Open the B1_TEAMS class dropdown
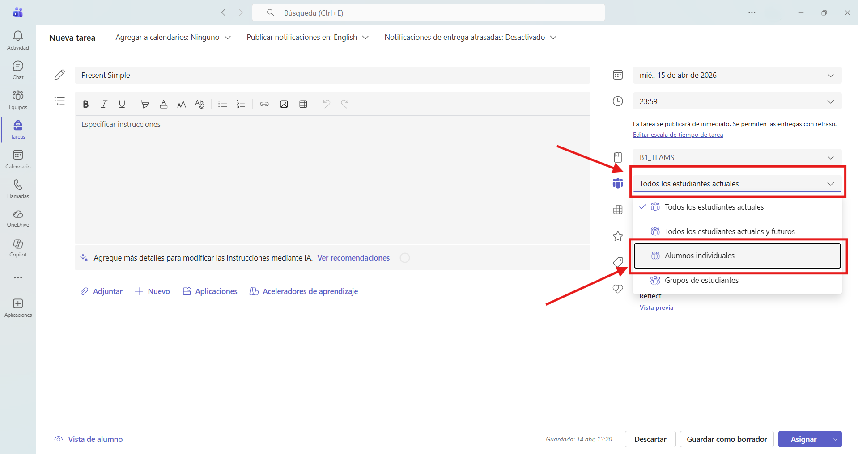858x454 pixels. (737, 157)
